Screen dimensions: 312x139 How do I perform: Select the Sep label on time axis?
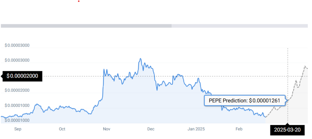tap(18, 129)
